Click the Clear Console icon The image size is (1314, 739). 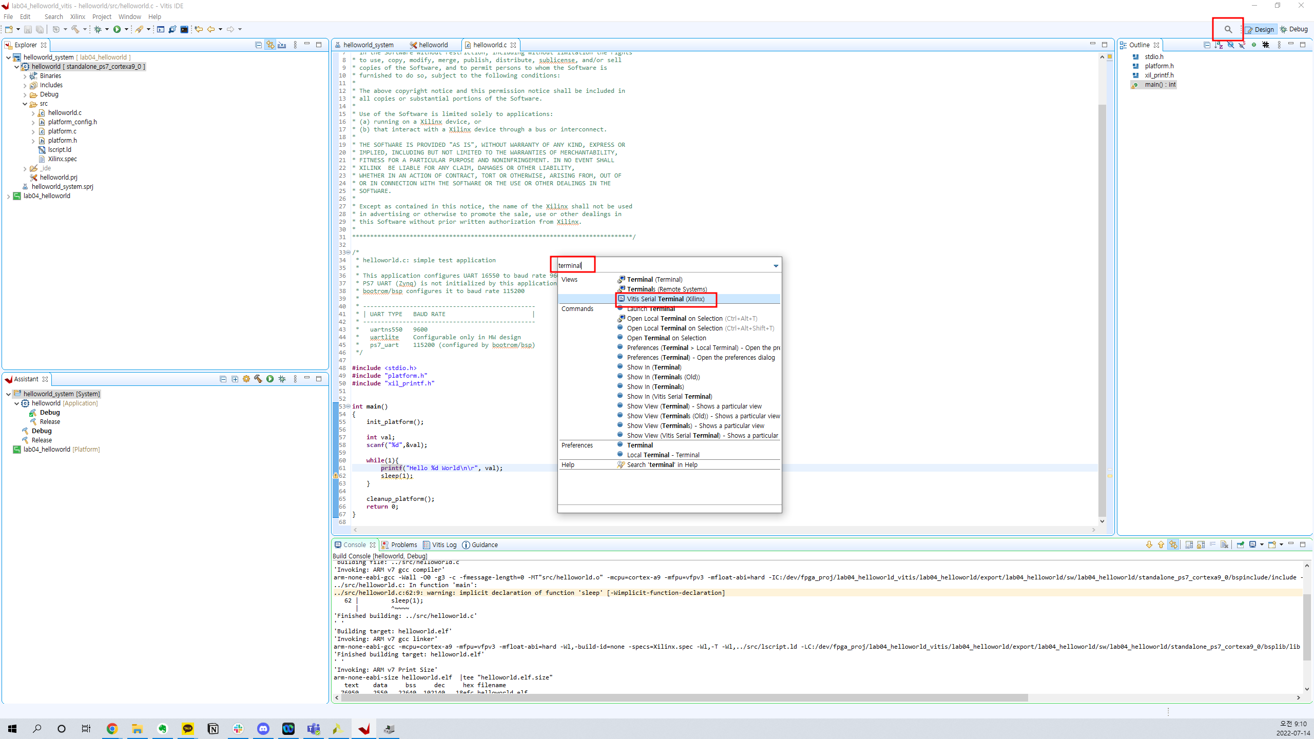(1224, 545)
